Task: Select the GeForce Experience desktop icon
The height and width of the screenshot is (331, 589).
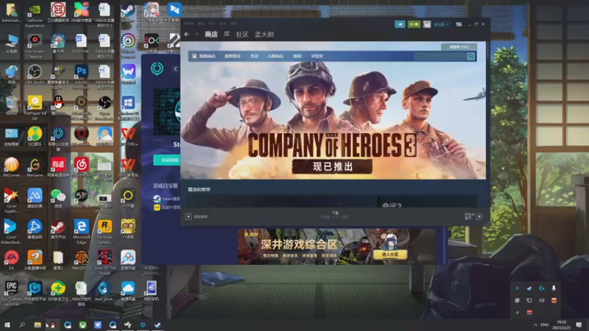Action: tap(35, 15)
